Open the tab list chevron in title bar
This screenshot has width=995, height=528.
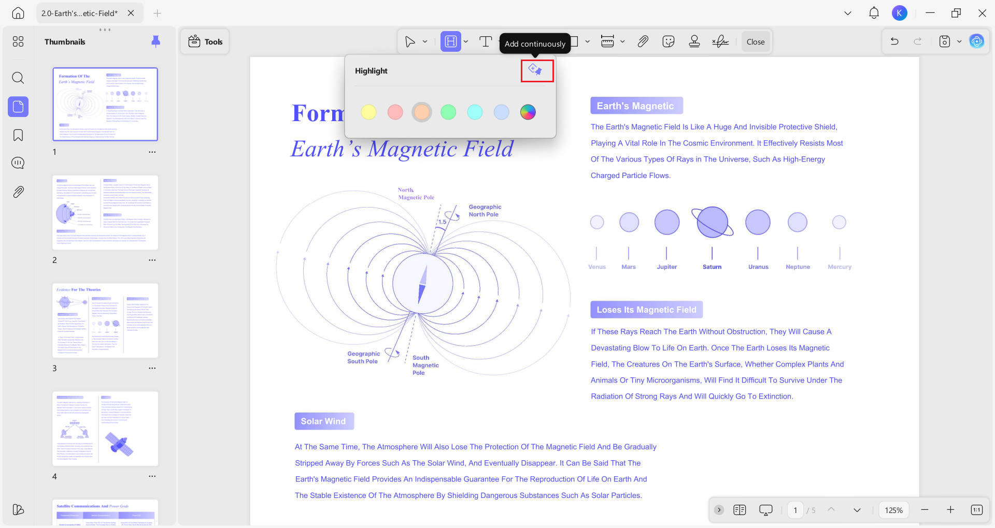848,13
